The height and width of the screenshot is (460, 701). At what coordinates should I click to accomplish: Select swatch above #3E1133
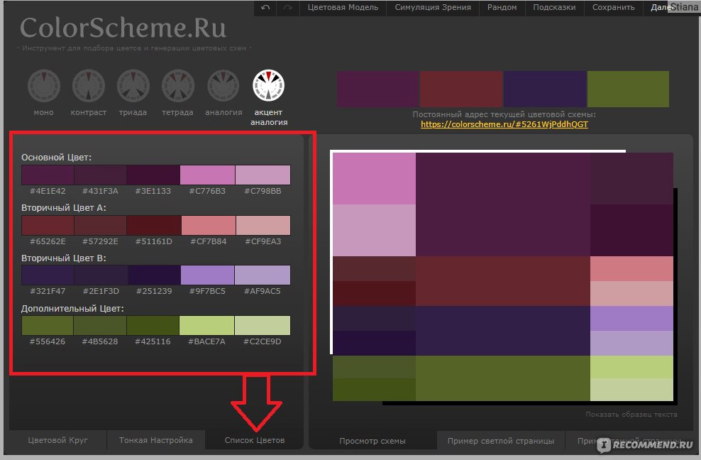coord(153,175)
